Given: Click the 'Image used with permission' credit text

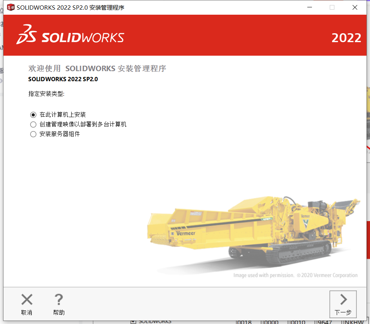Looking at the screenshot, I should point(295,275).
